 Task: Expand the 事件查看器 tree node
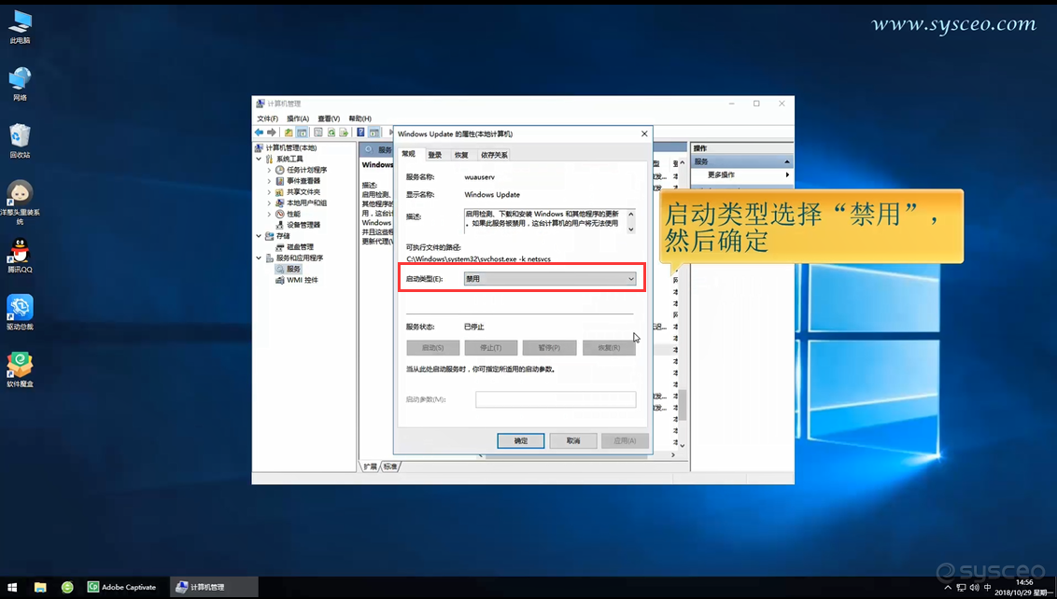click(x=269, y=181)
